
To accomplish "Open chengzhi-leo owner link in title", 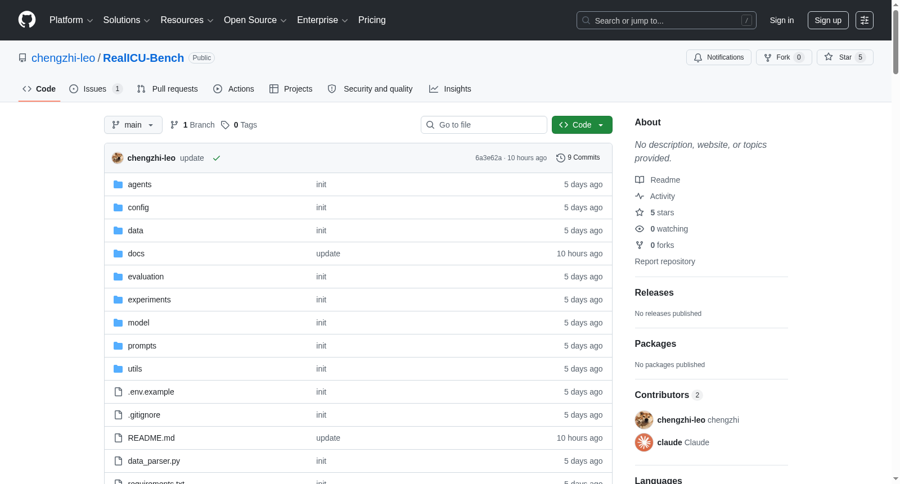I will pos(64,58).
